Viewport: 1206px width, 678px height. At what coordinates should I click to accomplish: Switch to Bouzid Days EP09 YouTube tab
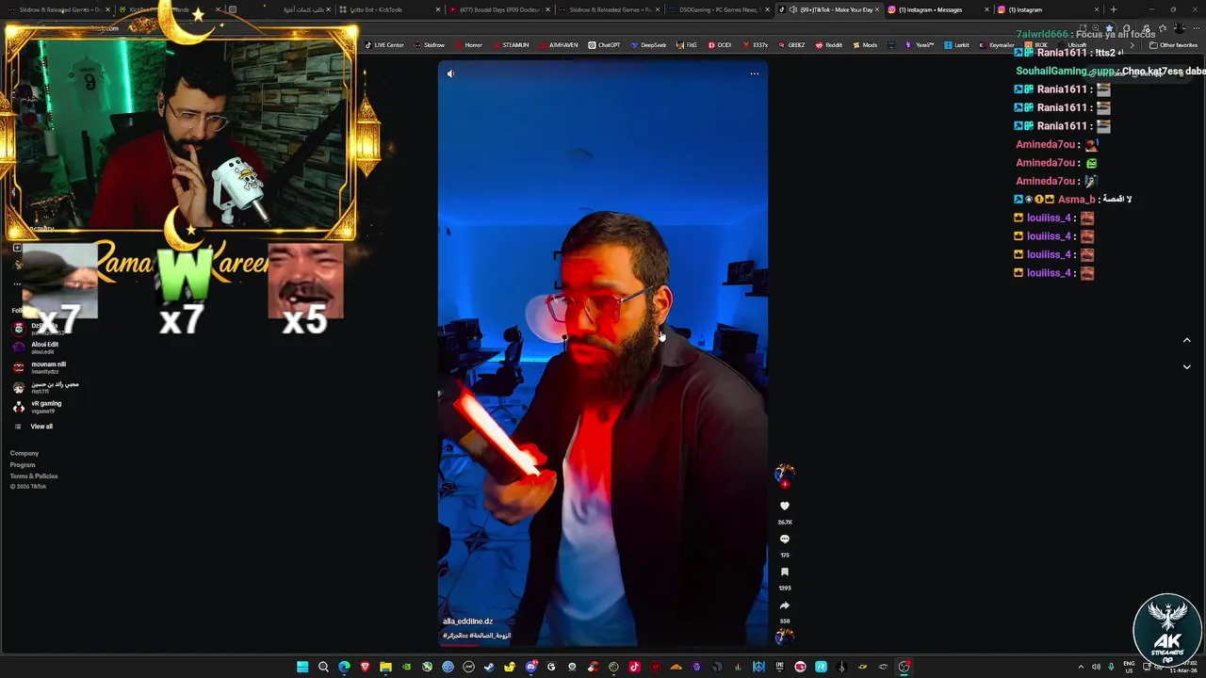point(499,9)
